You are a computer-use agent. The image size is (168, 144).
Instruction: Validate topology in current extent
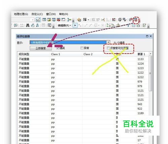(124, 20)
